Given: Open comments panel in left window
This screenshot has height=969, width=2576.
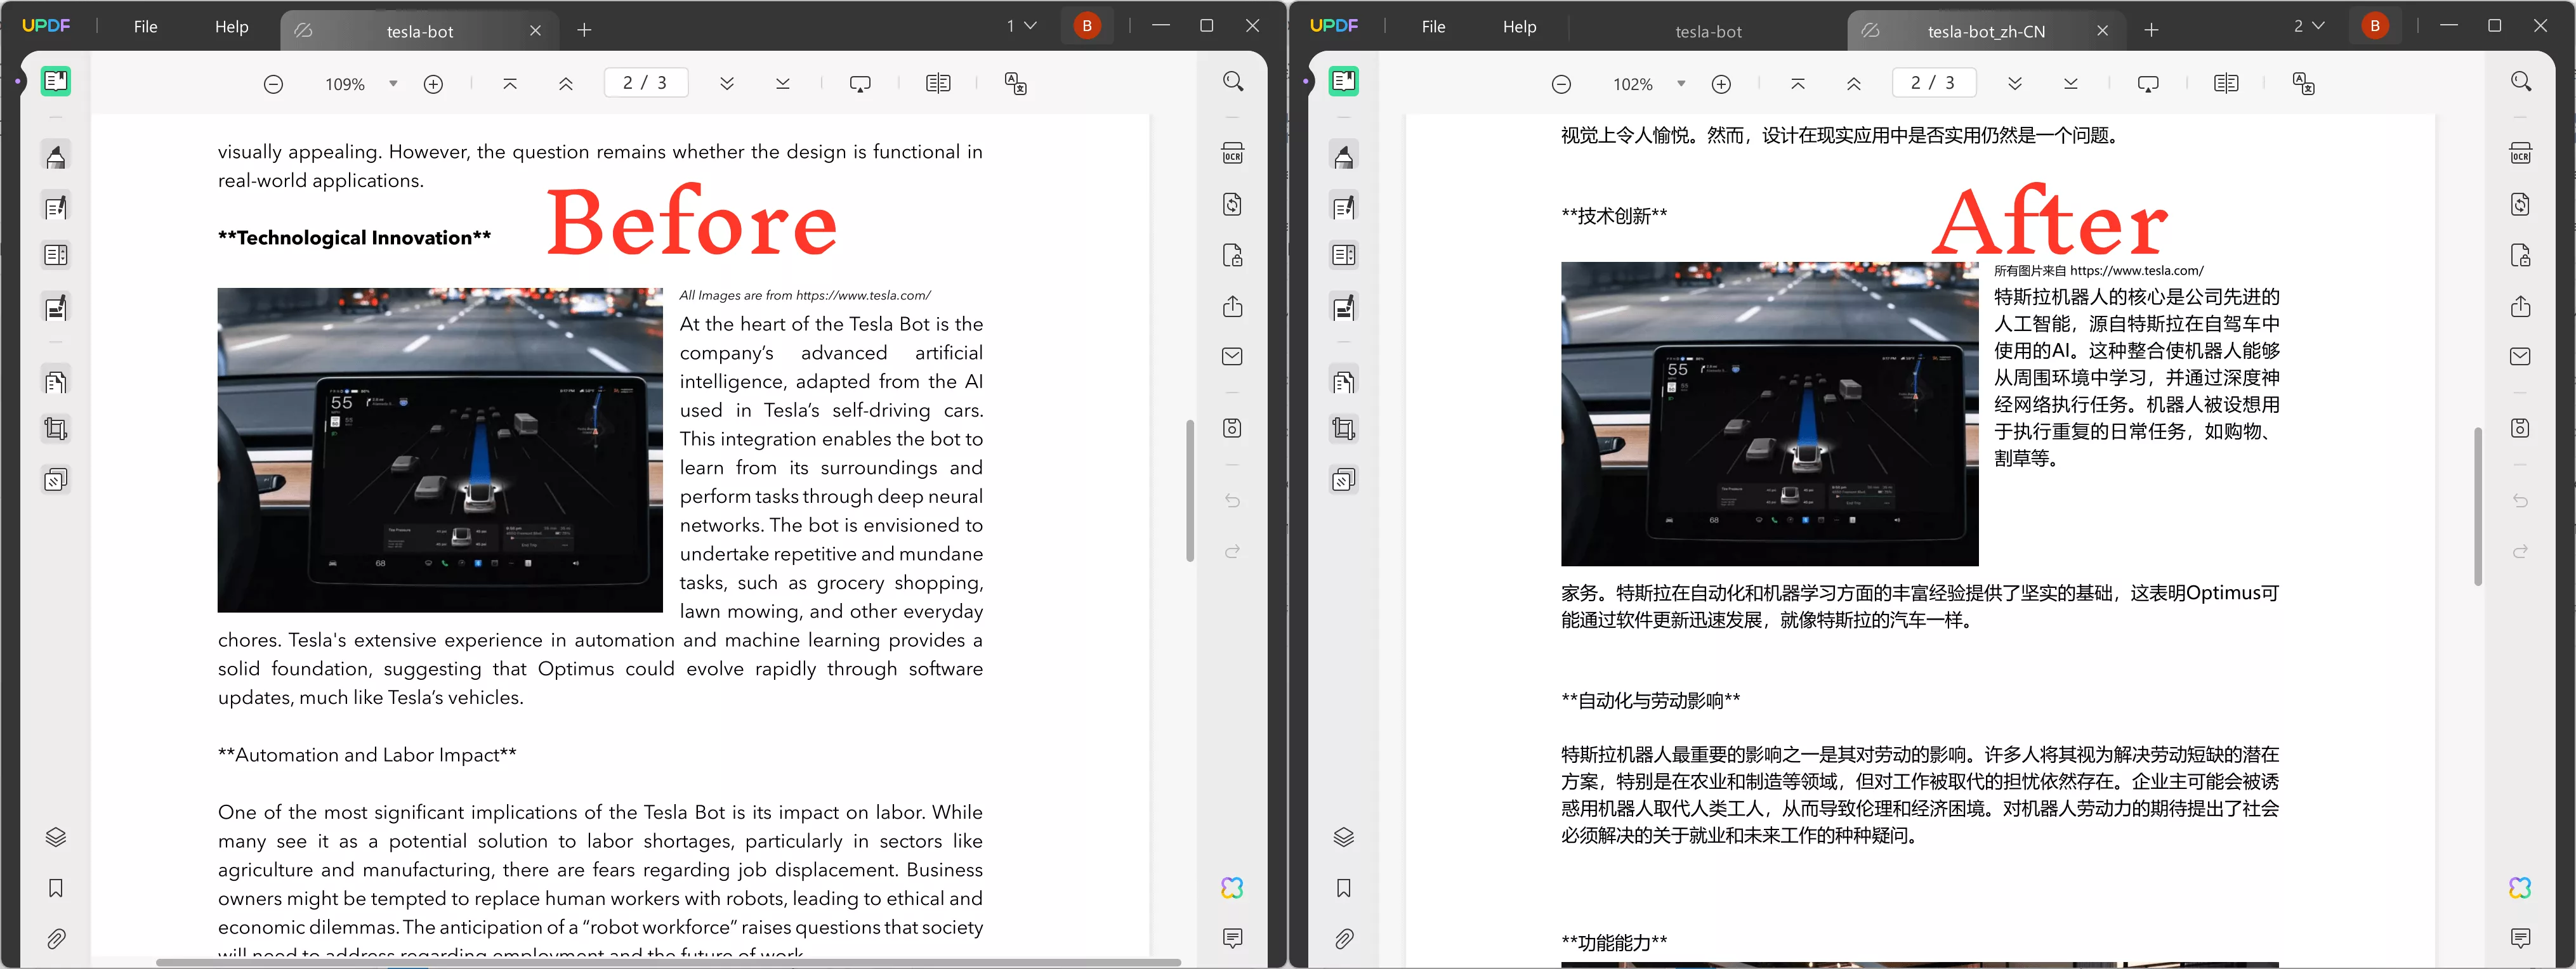Looking at the screenshot, I should pyautogui.click(x=1232, y=938).
